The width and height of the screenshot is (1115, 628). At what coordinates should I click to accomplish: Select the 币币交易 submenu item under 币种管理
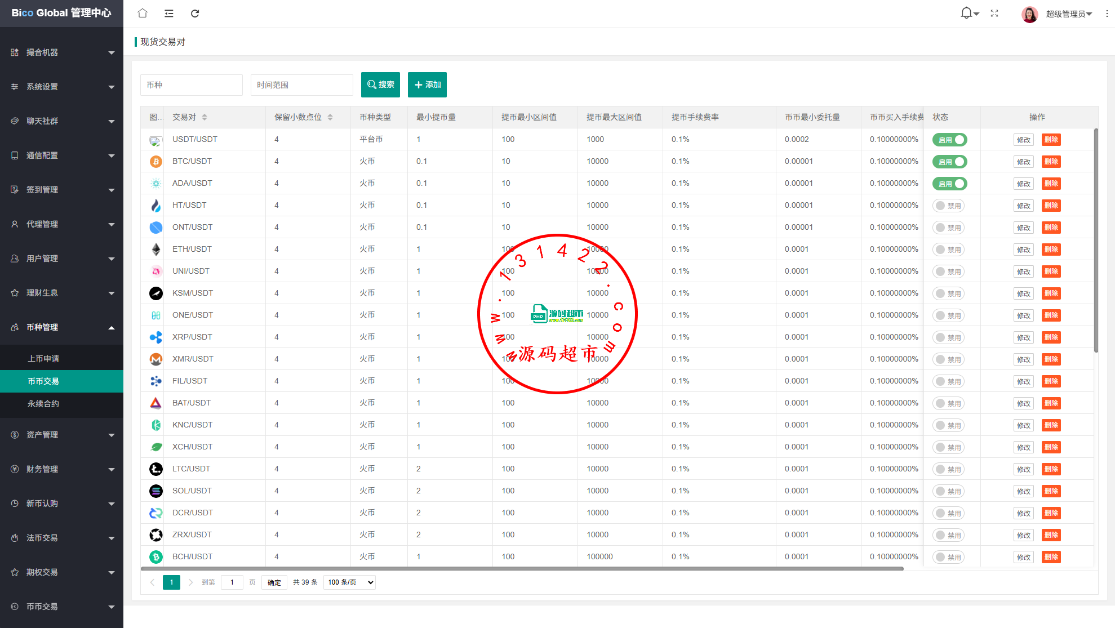(61, 381)
